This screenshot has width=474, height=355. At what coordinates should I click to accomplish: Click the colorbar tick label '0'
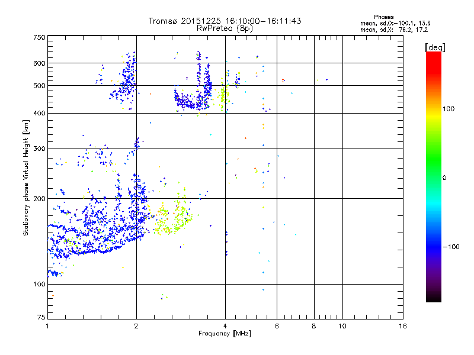(x=444, y=177)
